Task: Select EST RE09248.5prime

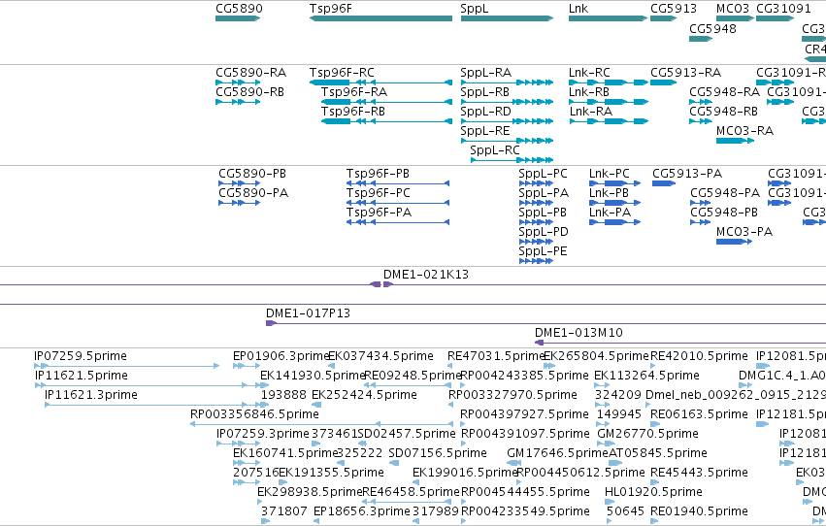Action: pyautogui.click(x=408, y=385)
